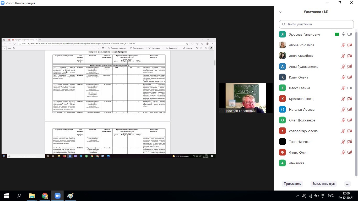Click Анна Михайляк's disabled video icon
Screen dimensions: 358x201
tap(350, 56)
